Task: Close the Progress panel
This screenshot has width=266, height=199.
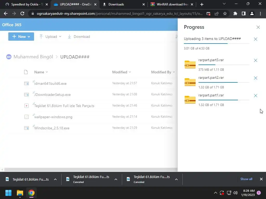Action: coord(258,27)
